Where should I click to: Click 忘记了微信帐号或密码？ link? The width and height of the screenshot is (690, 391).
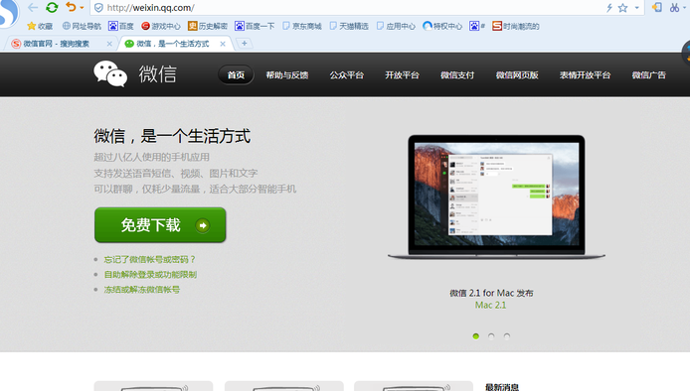149,260
